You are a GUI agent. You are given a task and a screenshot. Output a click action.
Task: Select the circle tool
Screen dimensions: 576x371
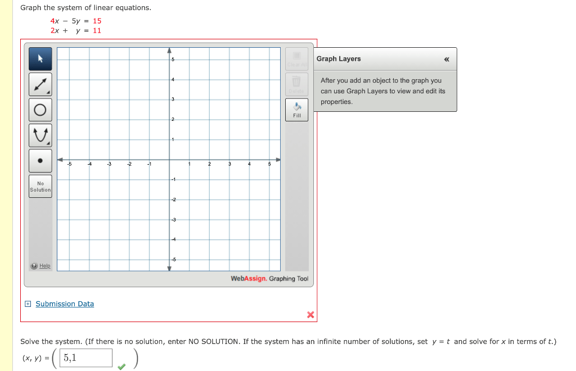click(40, 110)
